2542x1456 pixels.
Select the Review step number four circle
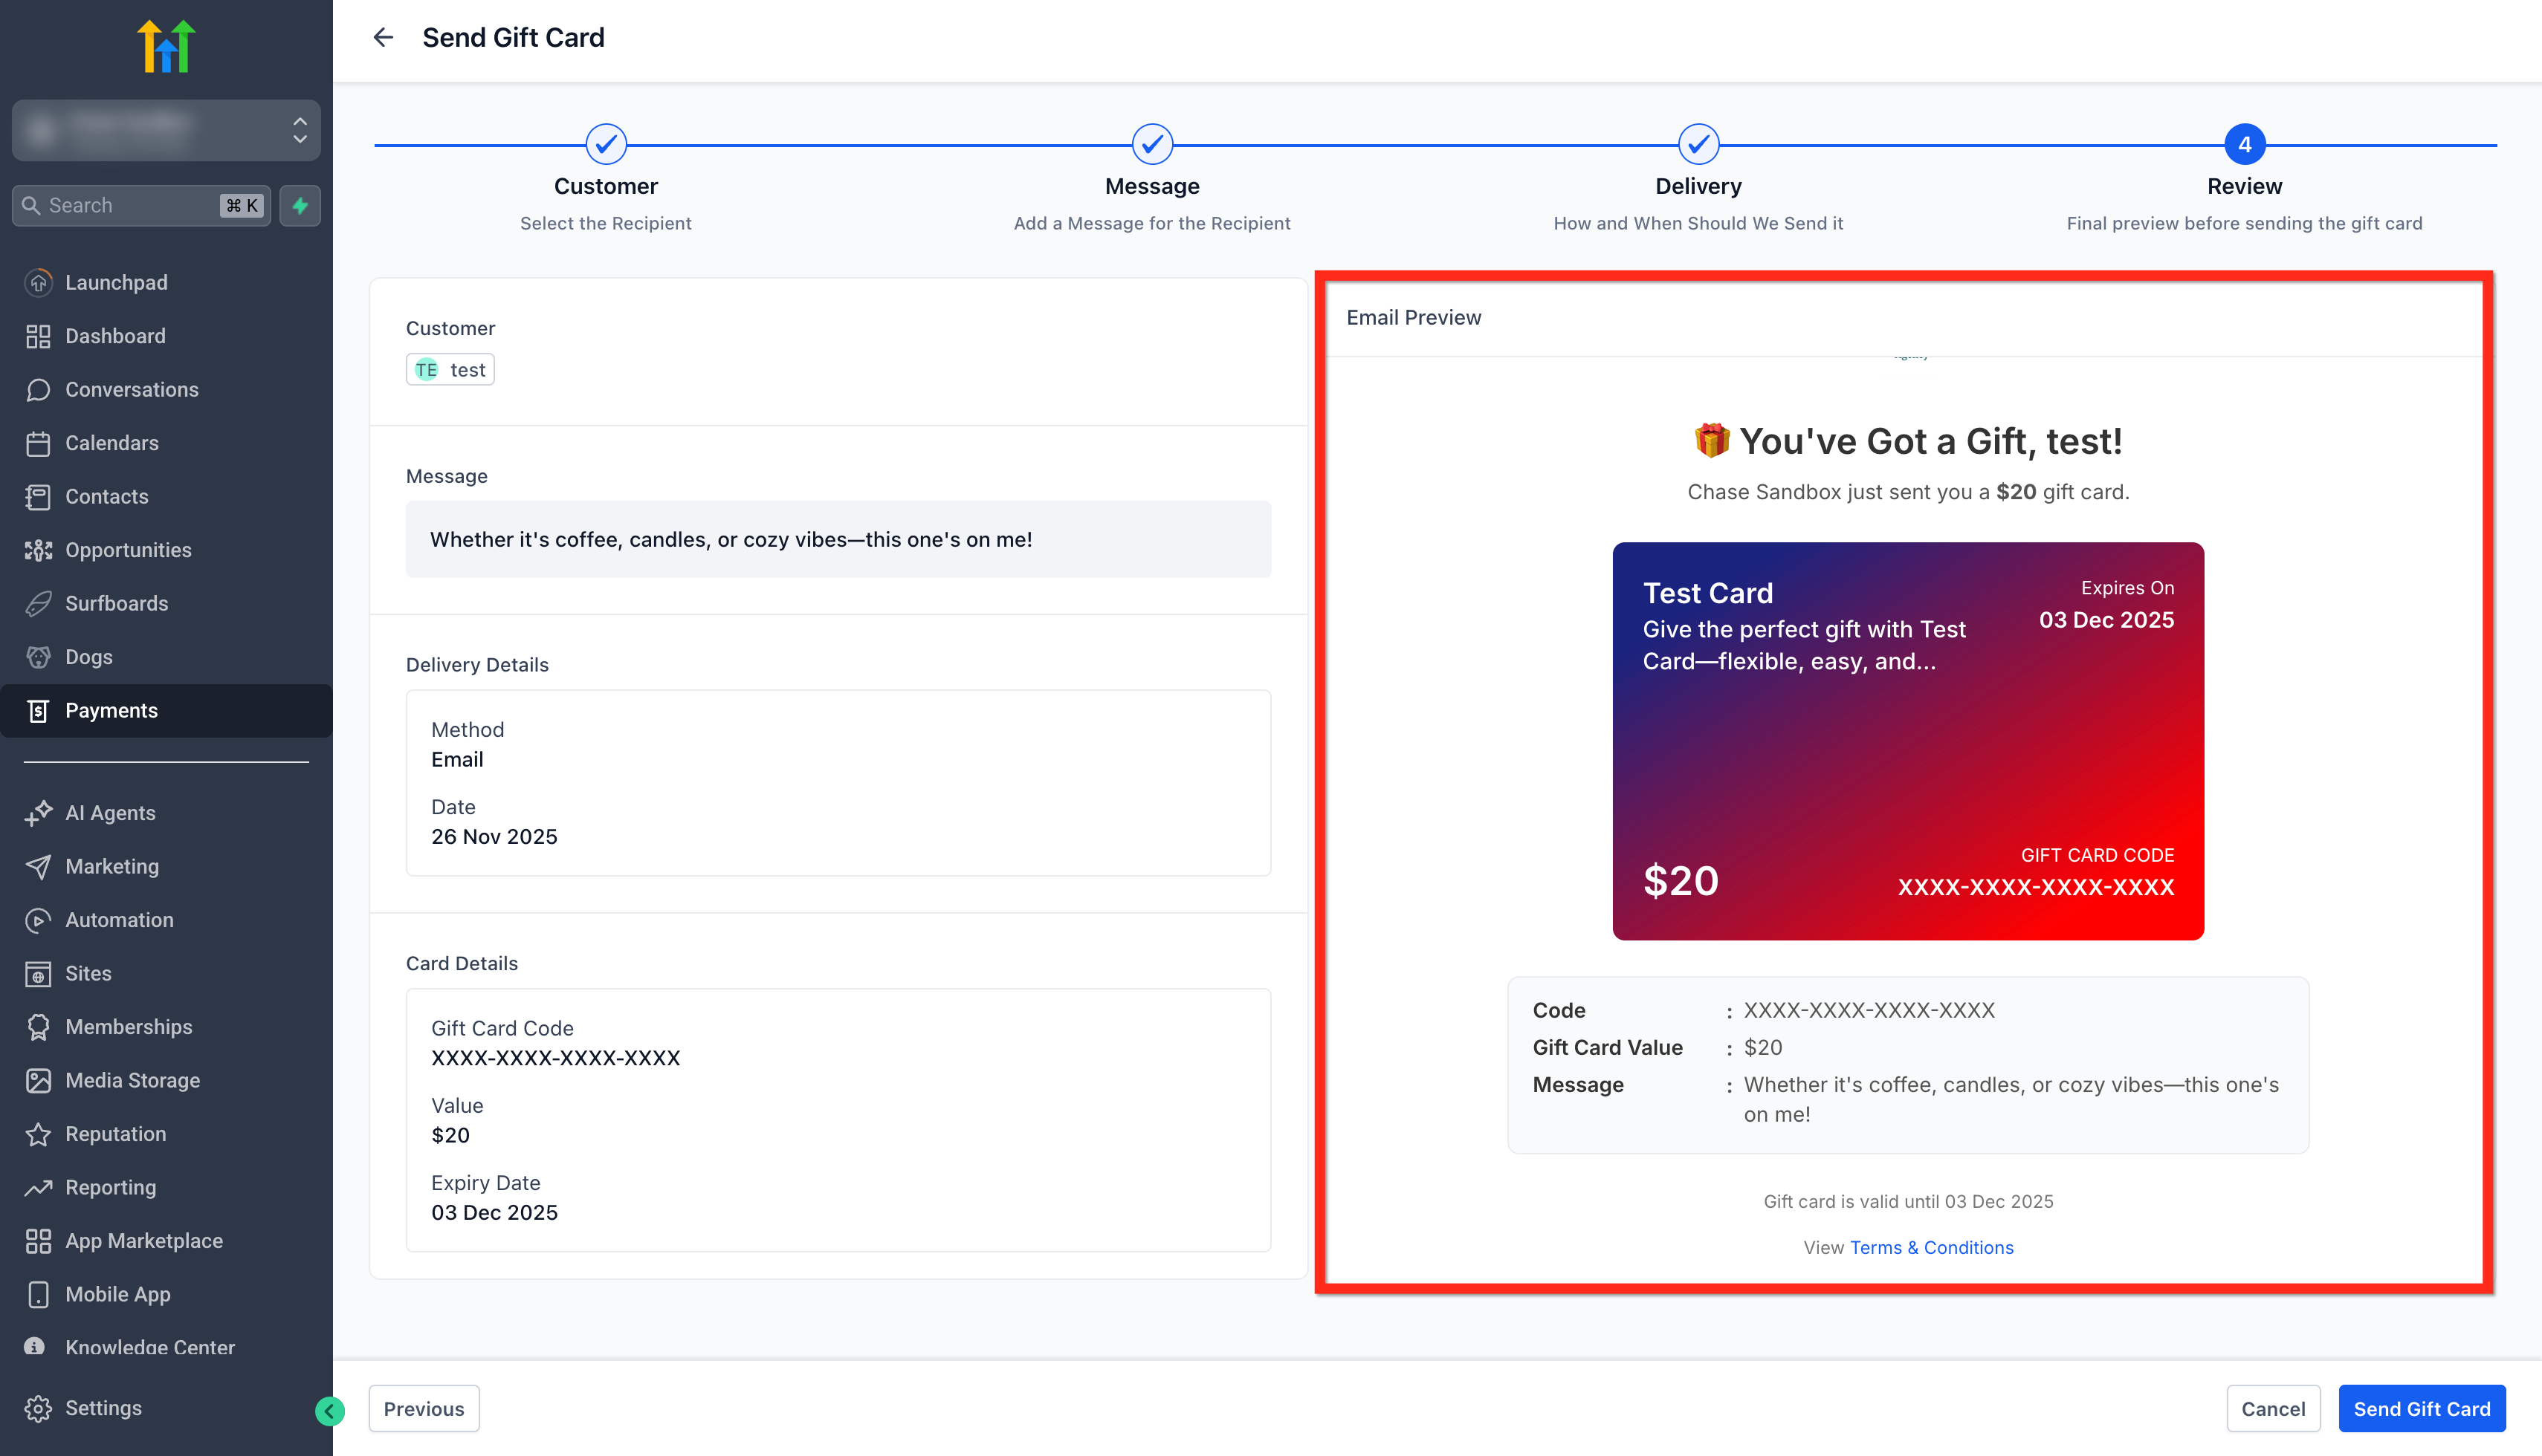pos(2245,144)
